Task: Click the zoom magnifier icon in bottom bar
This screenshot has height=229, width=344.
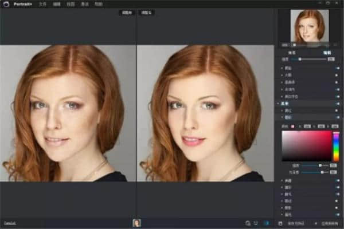Action: click(247, 223)
